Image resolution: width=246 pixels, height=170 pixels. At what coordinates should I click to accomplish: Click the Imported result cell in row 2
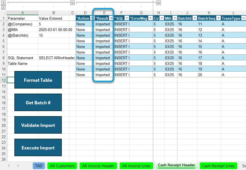[x=104, y=24]
